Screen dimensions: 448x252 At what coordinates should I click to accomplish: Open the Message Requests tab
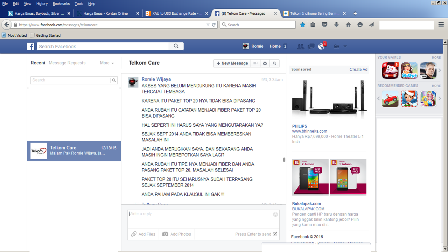[x=67, y=63]
